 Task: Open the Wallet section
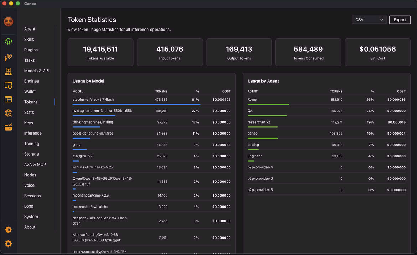[x=30, y=92]
